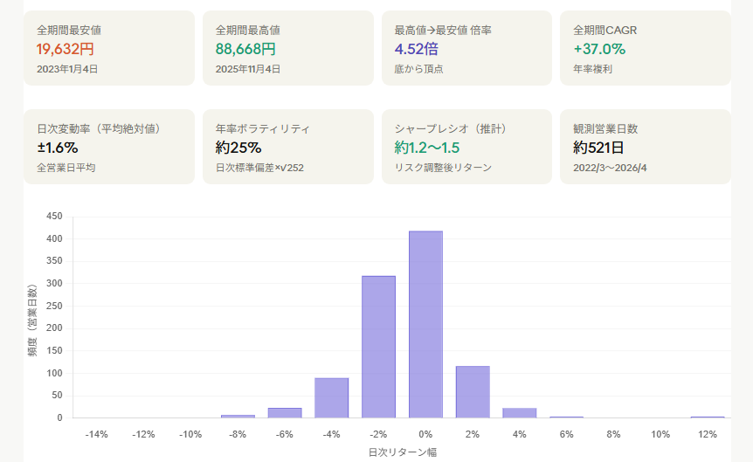Click the 全期間最安値 card
This screenshot has width=753, height=462.
click(x=109, y=48)
